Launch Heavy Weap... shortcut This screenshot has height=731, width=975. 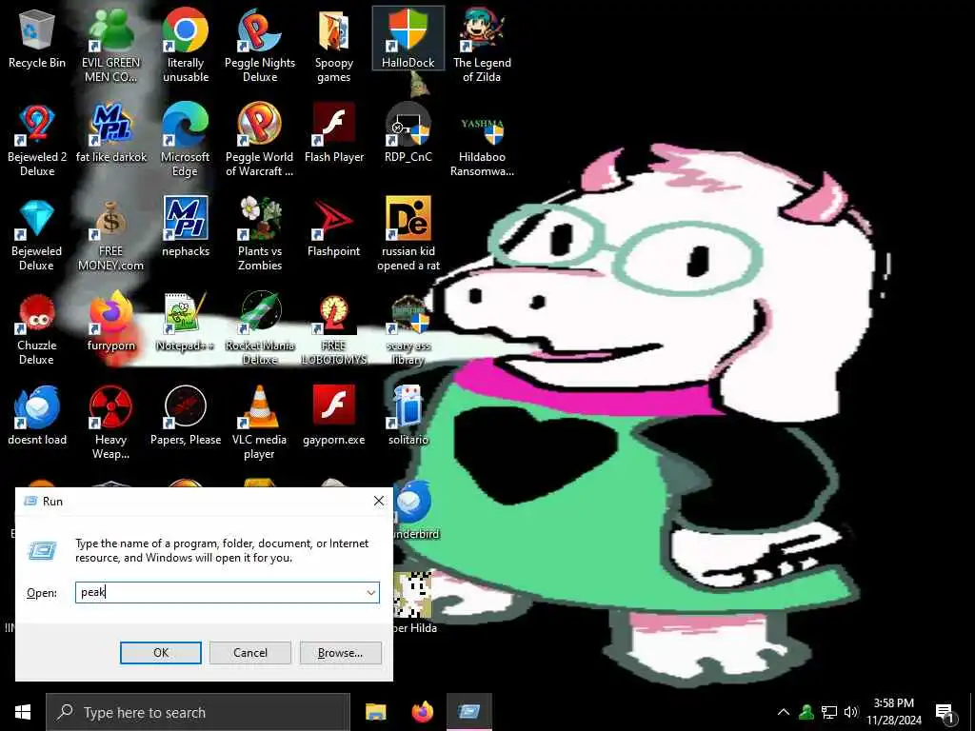110,424
